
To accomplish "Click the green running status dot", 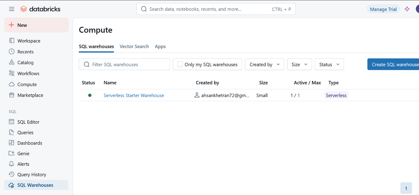I will pos(90,95).
